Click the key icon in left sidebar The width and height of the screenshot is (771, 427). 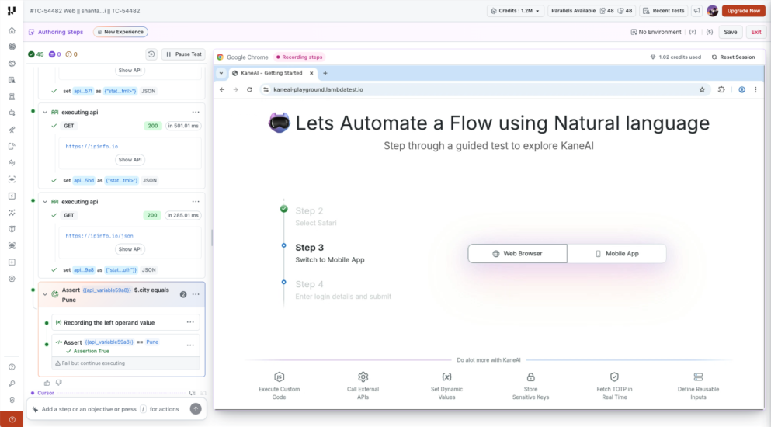[x=12, y=384]
